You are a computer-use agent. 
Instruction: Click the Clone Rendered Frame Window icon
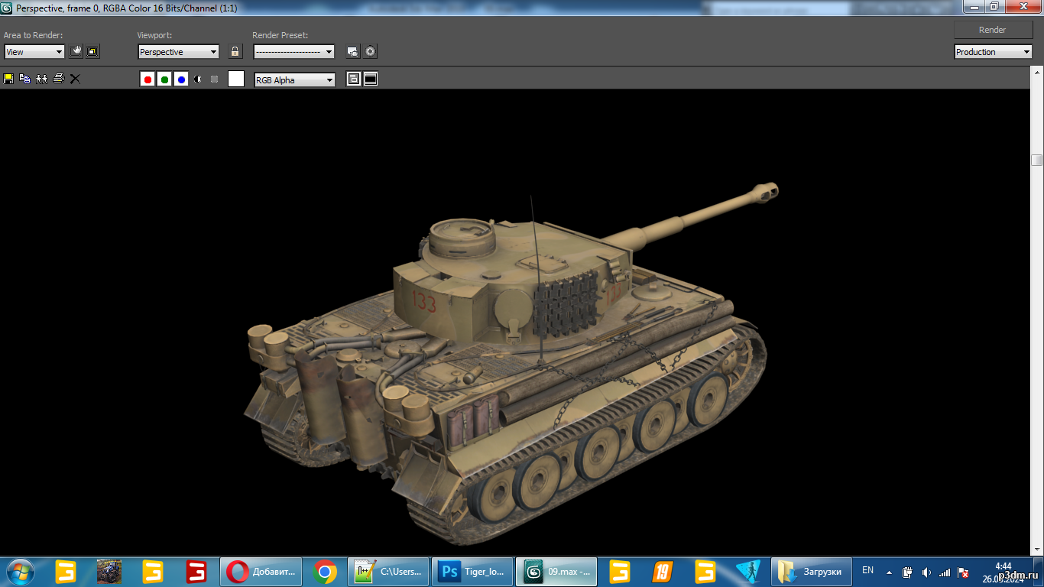(x=42, y=79)
